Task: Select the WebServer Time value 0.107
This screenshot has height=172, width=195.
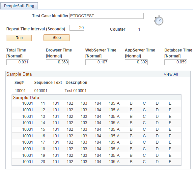Action: (97, 62)
